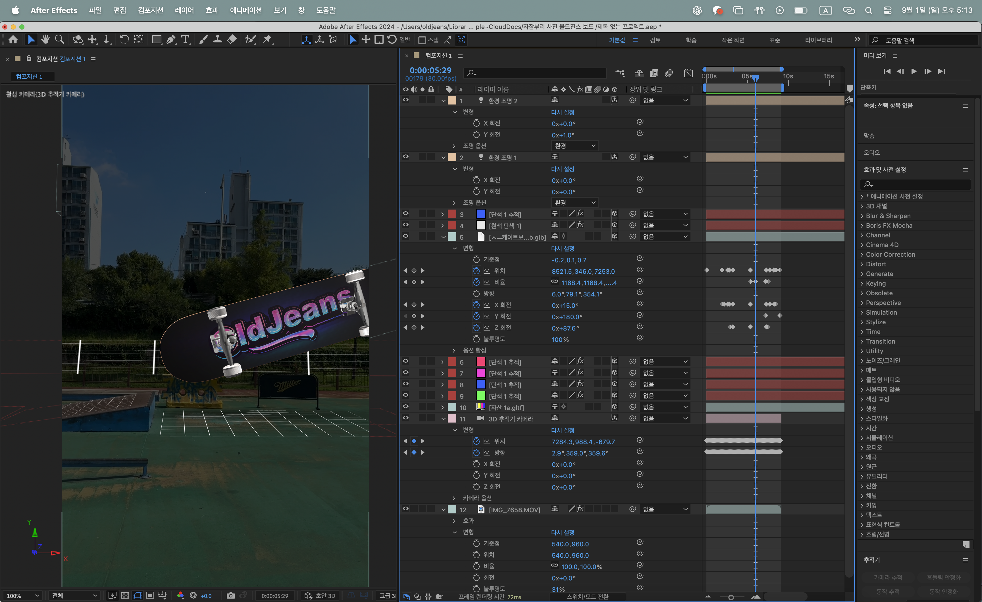The image size is (982, 602).
Task: Click the 도움말 검색 help search field
Action: pyautogui.click(x=923, y=40)
